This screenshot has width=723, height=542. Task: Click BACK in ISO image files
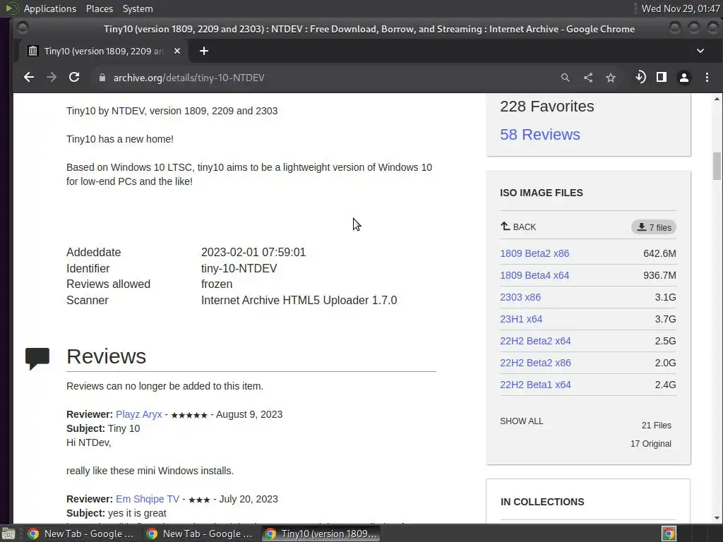point(518,227)
